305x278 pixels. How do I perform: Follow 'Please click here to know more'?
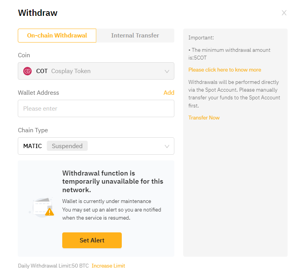click(x=225, y=70)
